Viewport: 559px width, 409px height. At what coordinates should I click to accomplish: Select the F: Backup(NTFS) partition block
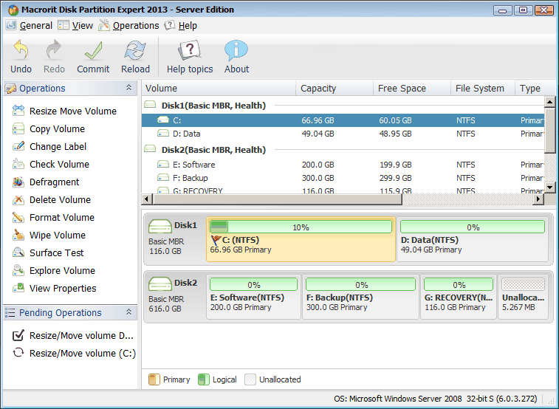click(x=360, y=297)
